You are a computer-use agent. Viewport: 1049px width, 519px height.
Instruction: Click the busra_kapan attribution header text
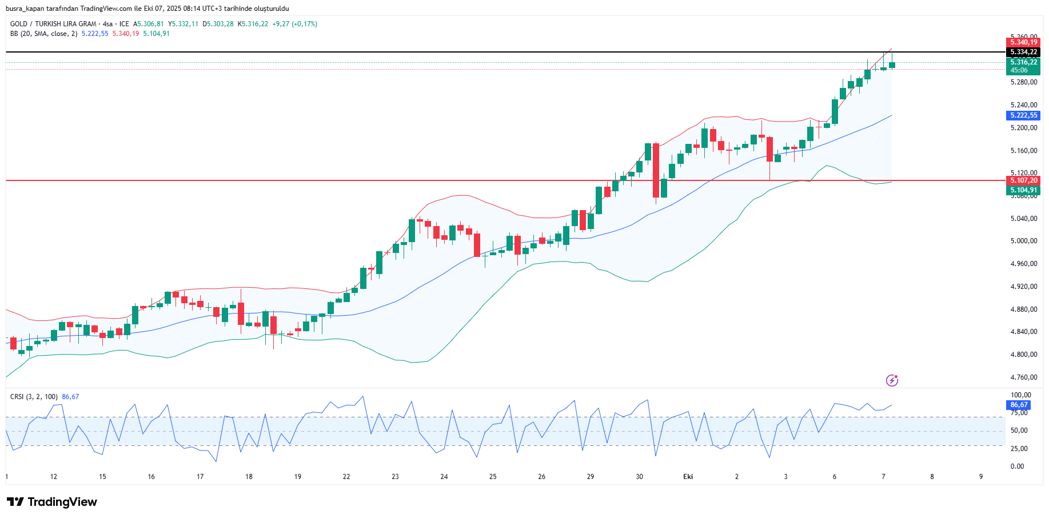(147, 9)
